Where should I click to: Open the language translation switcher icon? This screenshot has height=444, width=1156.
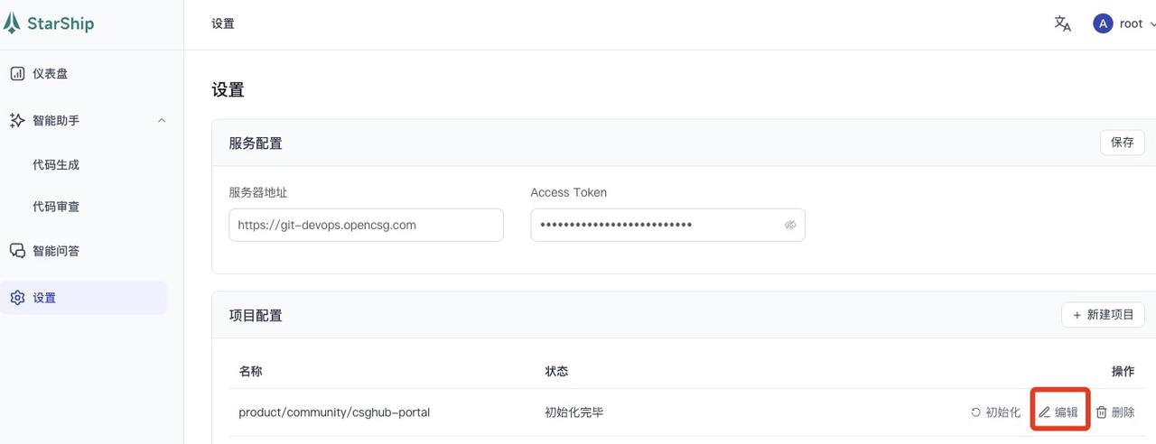(x=1063, y=24)
